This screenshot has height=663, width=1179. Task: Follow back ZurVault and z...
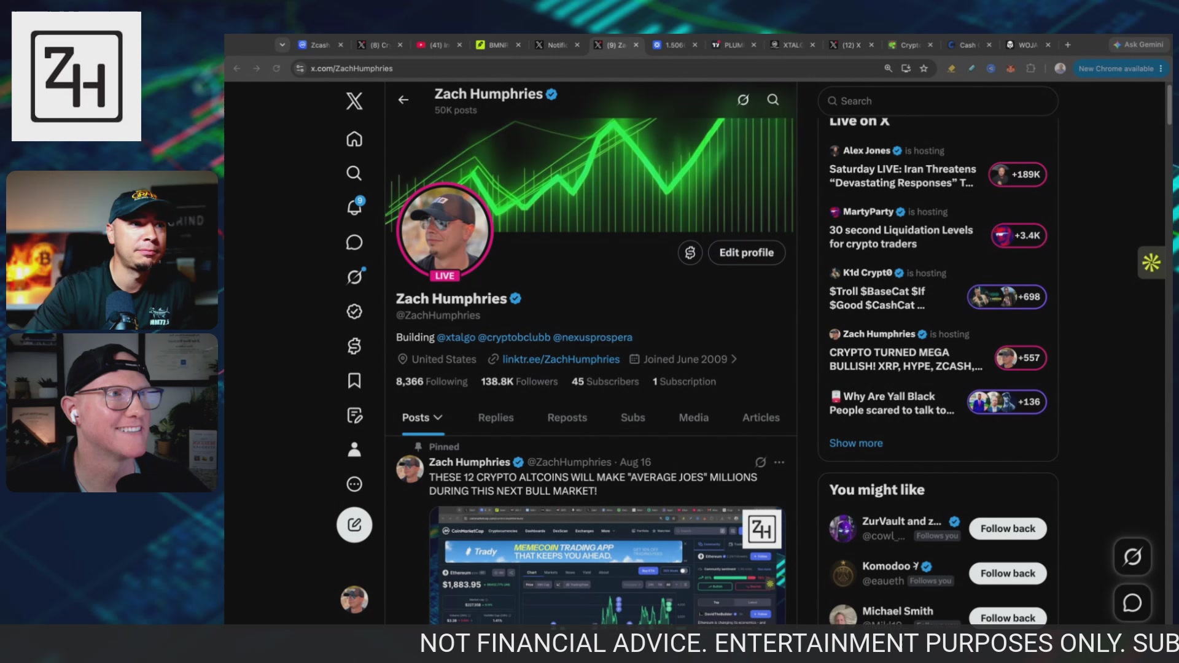click(x=1008, y=529)
